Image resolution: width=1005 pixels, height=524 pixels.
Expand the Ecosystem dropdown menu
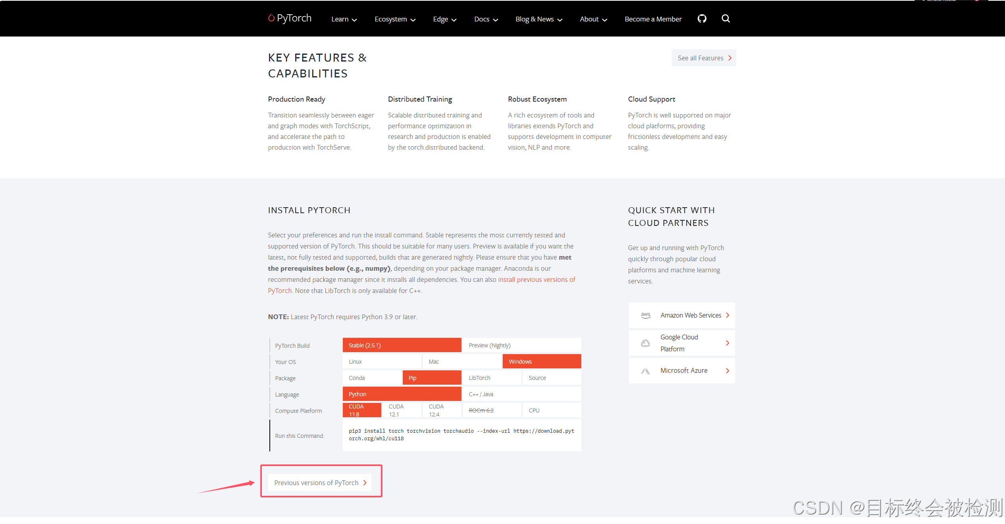(x=395, y=19)
